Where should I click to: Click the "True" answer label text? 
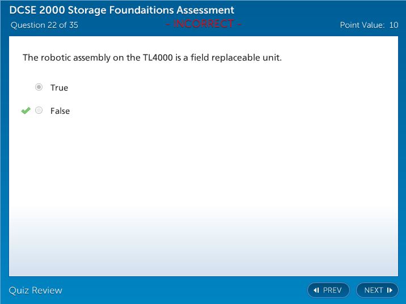click(x=59, y=88)
